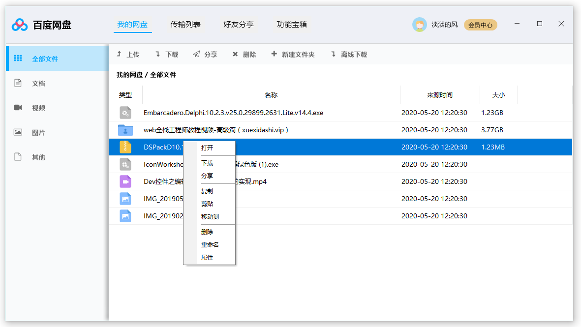Click the purple video icon of Dev控件 row

click(x=125, y=181)
